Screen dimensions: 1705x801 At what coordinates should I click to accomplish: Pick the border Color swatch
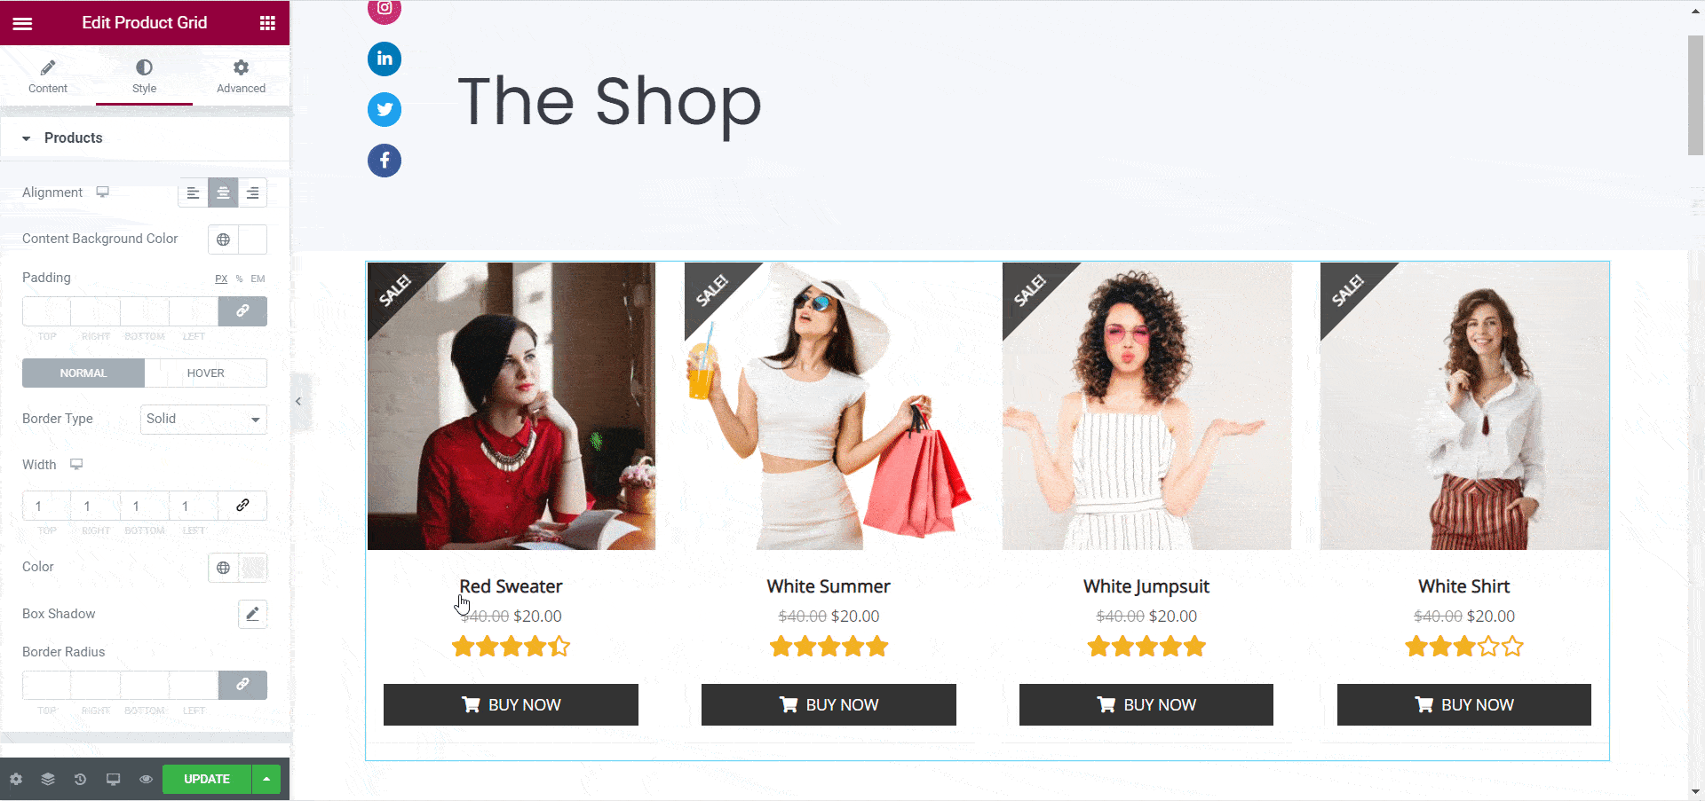pyautogui.click(x=253, y=568)
